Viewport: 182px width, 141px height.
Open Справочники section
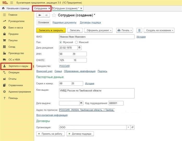17,85
